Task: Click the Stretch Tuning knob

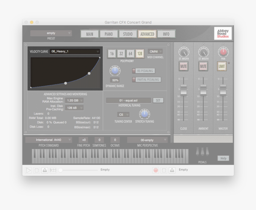Action: click(145, 115)
